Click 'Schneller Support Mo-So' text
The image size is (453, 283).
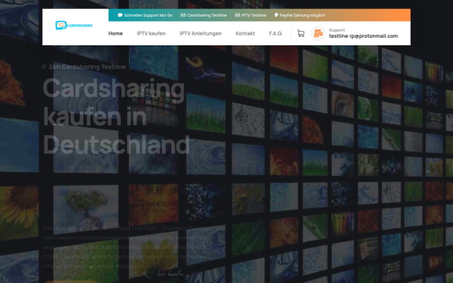click(148, 15)
